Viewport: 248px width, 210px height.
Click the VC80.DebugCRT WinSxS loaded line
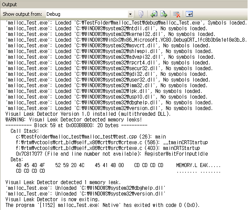click(x=126, y=40)
